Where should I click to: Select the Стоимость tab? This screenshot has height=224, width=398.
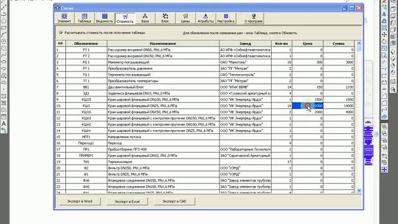(125, 18)
